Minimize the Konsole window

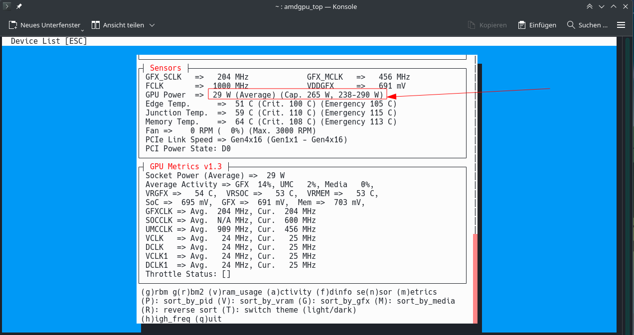tap(602, 6)
